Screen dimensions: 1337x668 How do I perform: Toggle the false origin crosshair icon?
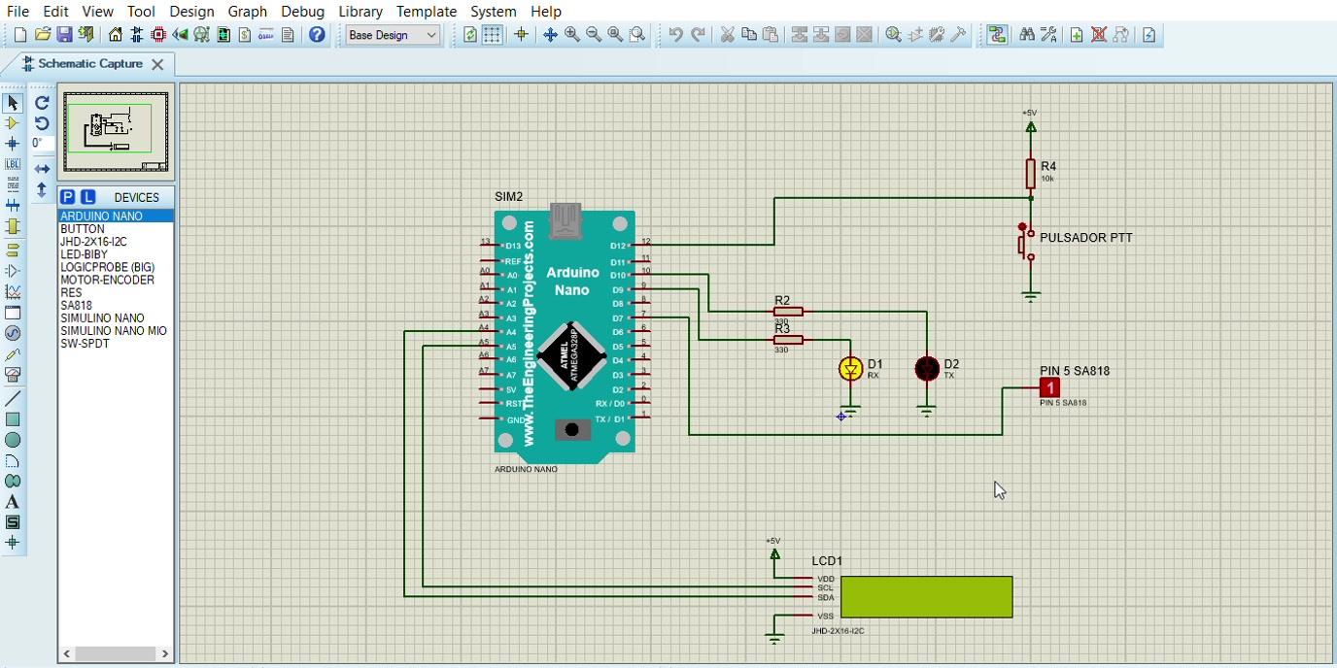[521, 35]
